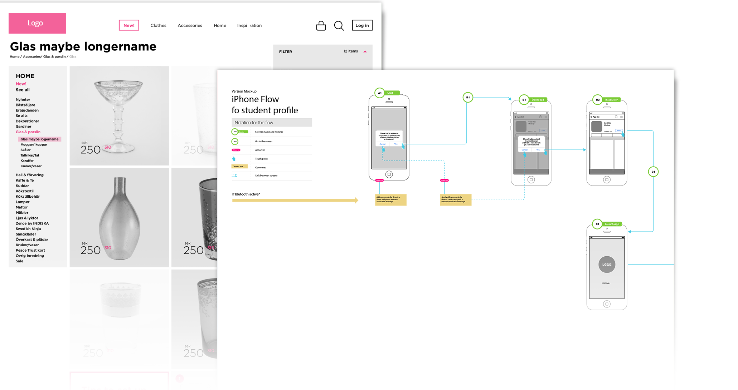The image size is (738, 390).
Task: Select Sale in the sidebar
Action: [19, 261]
